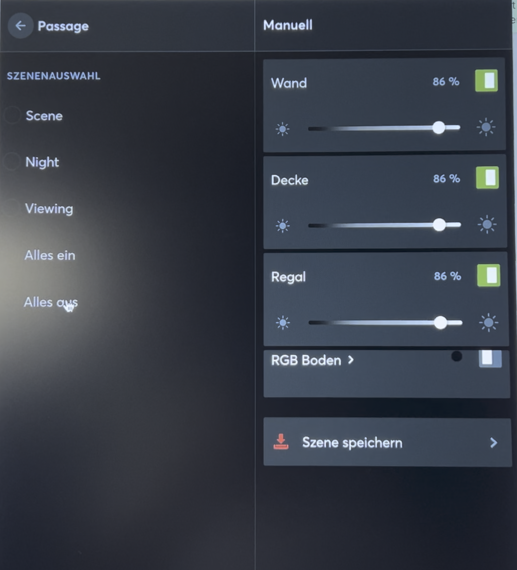Viewport: 517px width, 570px height.
Task: Click the dim sun icon for Decke
Action: pyautogui.click(x=283, y=226)
